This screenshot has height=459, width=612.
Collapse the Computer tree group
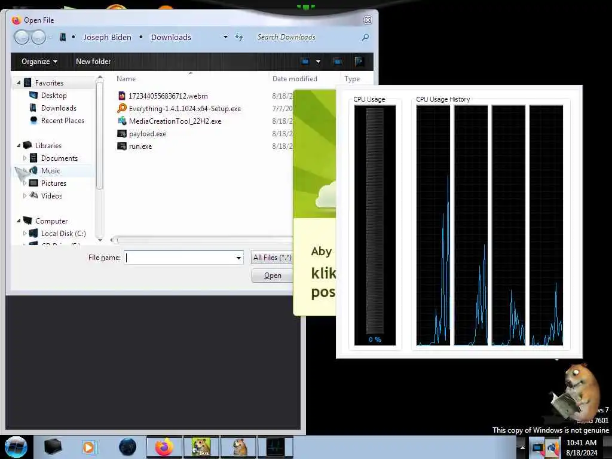[x=19, y=221]
